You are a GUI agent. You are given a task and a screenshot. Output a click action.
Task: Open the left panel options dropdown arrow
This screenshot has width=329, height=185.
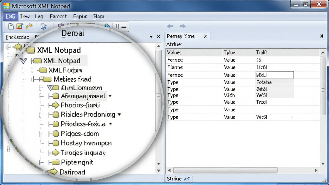pyautogui.click(x=151, y=37)
